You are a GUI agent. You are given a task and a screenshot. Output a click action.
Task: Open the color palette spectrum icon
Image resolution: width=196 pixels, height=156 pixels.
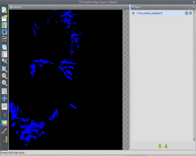(x=4, y=123)
